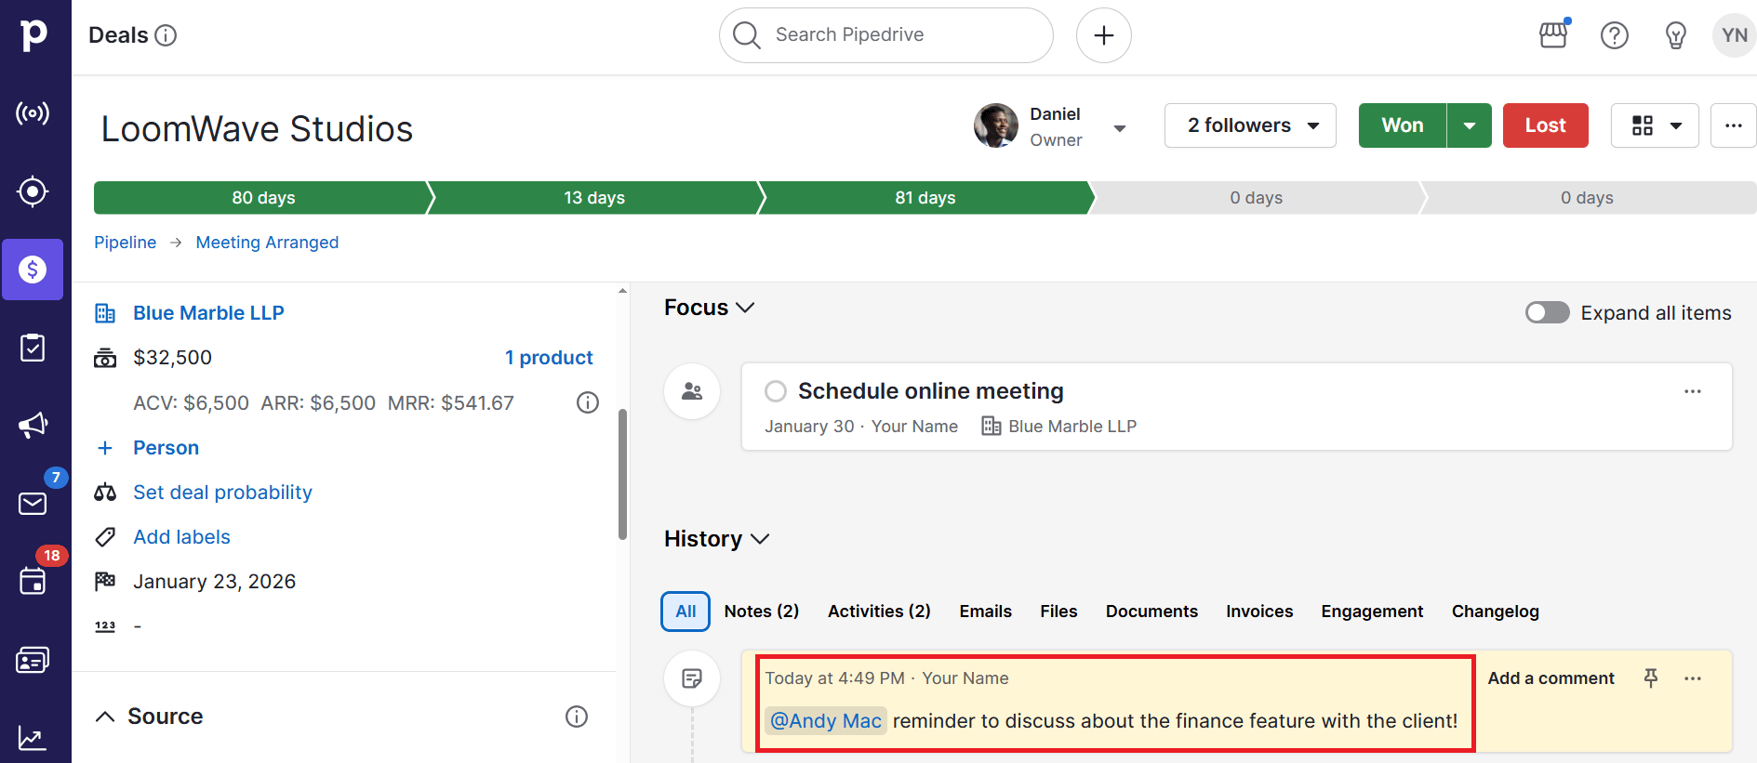Open Blue Marble LLP organization link

pyautogui.click(x=208, y=313)
